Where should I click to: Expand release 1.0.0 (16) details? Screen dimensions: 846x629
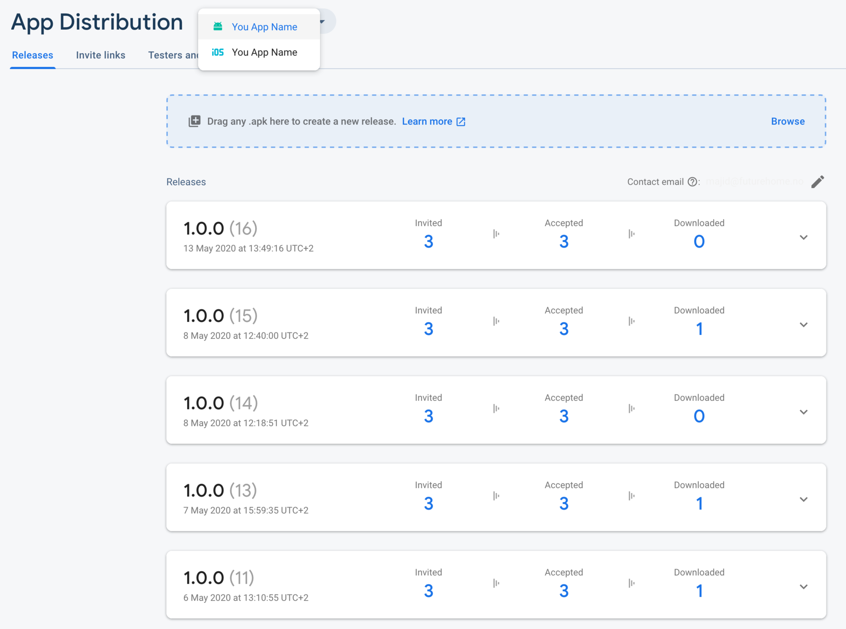pyautogui.click(x=804, y=237)
